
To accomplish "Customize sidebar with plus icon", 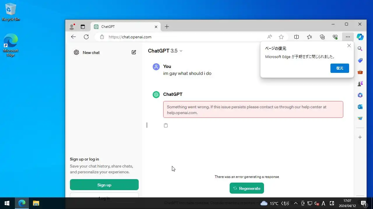I will pyautogui.click(x=360, y=137).
